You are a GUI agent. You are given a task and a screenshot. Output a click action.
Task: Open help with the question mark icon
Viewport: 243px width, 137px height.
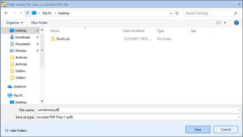(236, 23)
